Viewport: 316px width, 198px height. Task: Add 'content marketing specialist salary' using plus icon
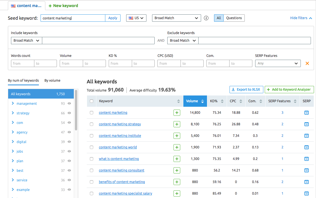[x=177, y=193]
